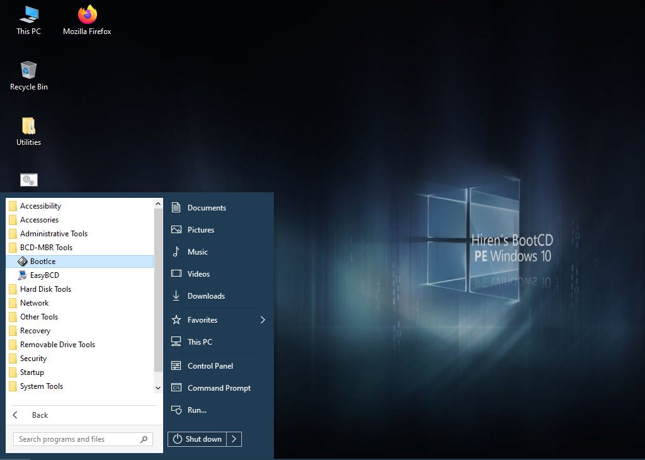This screenshot has height=460, width=645.
Task: Launch Mozilla Firefox from the desktop
Action: [x=87, y=20]
